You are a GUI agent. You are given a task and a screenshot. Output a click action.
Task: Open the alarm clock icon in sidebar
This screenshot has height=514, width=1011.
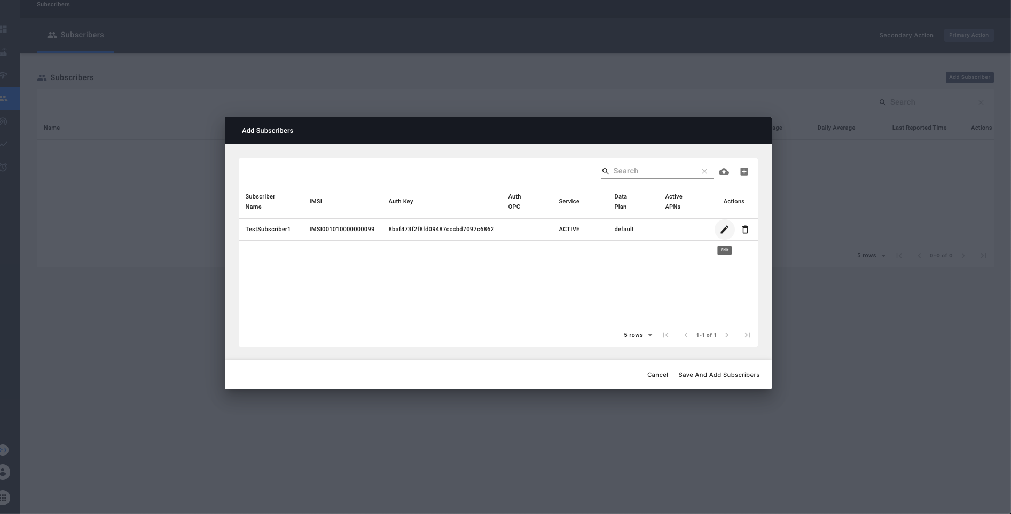click(x=4, y=168)
